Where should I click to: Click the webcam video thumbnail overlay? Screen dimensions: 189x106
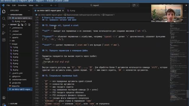pos(167,13)
